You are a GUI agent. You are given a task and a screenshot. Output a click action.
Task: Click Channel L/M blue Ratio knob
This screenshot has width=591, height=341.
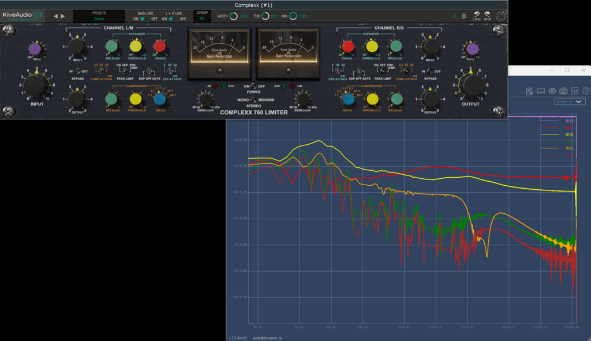[x=160, y=99]
